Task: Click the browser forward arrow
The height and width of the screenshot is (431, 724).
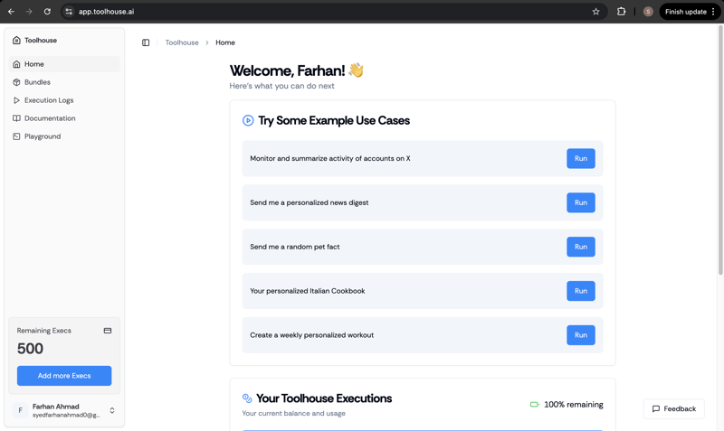Action: (x=29, y=12)
